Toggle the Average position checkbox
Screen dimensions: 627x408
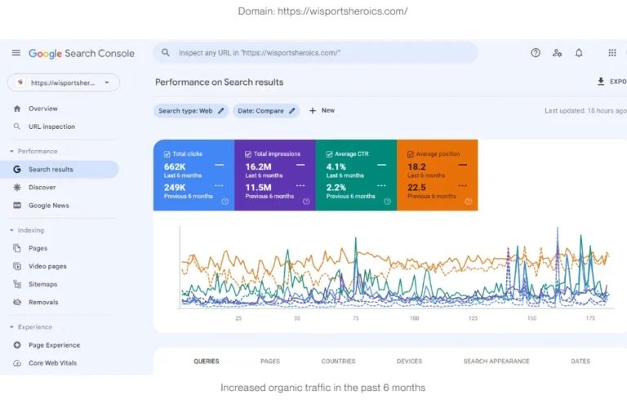point(411,154)
